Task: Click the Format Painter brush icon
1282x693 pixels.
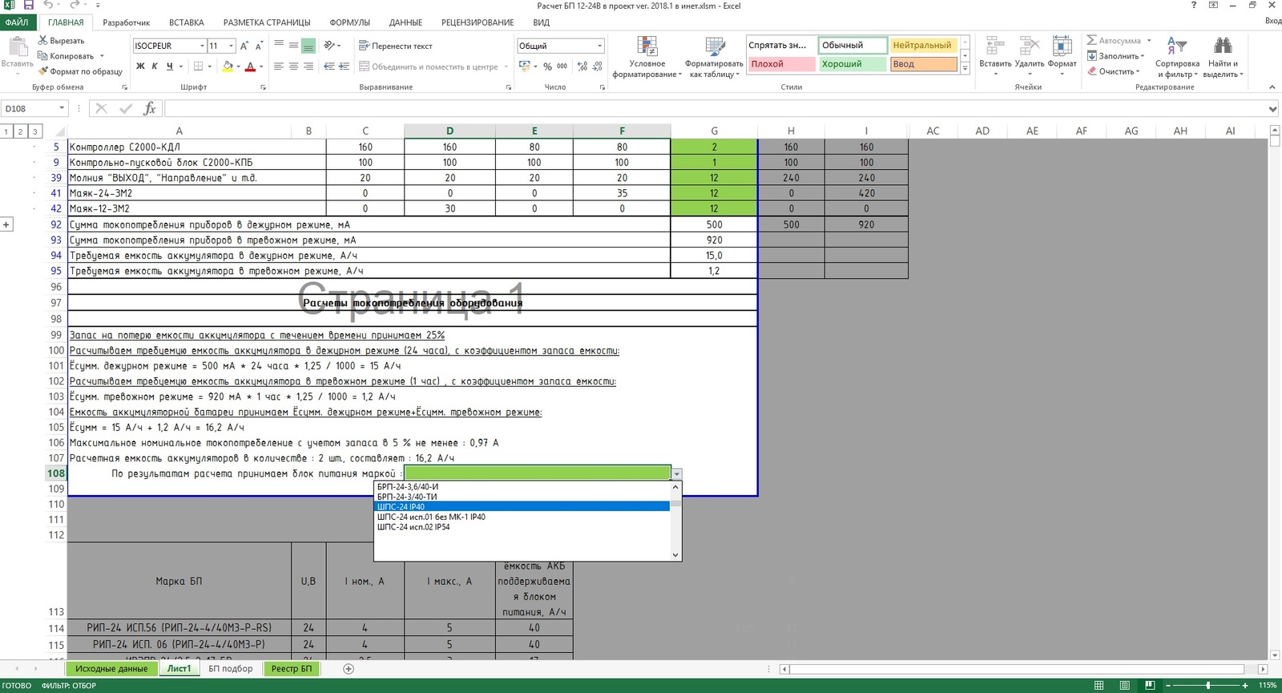Action: pos(43,71)
